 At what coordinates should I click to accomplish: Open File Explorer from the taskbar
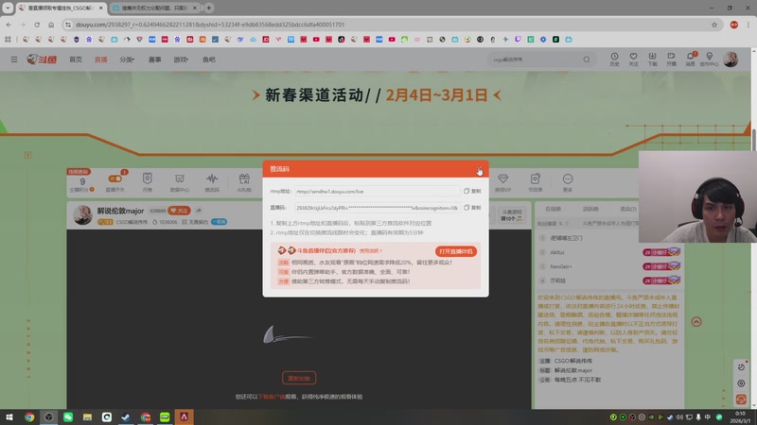coord(87,416)
